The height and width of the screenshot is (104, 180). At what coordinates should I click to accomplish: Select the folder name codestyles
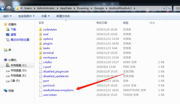[50, 29]
